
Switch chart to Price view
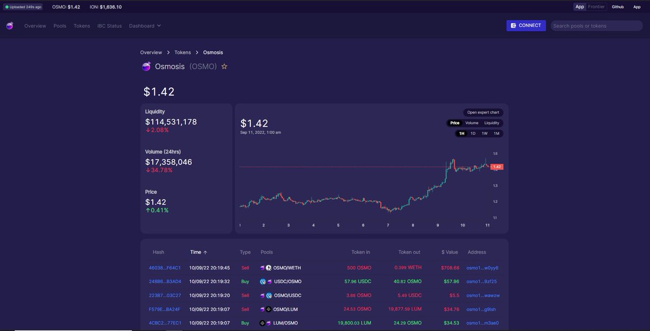click(x=455, y=123)
